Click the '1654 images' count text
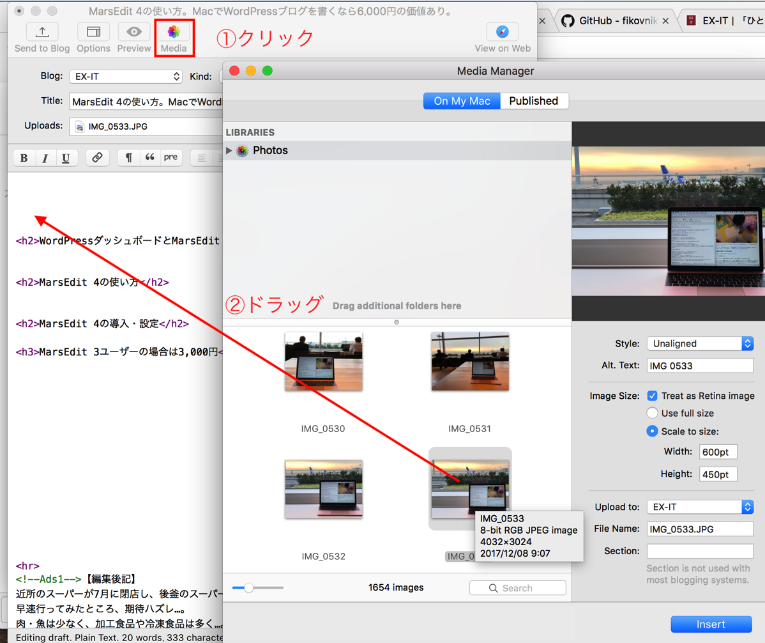Image resolution: width=765 pixels, height=643 pixels. (396, 587)
